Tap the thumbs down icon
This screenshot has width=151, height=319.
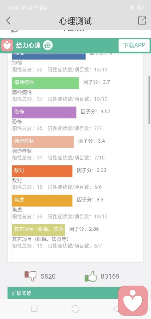pos(31,276)
